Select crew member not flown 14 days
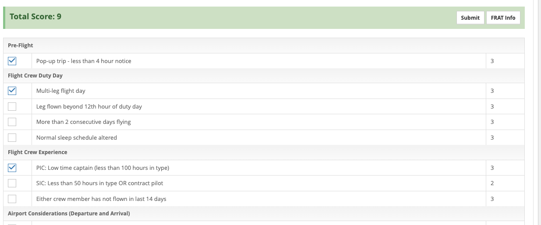The width and height of the screenshot is (541, 225). pos(12,199)
